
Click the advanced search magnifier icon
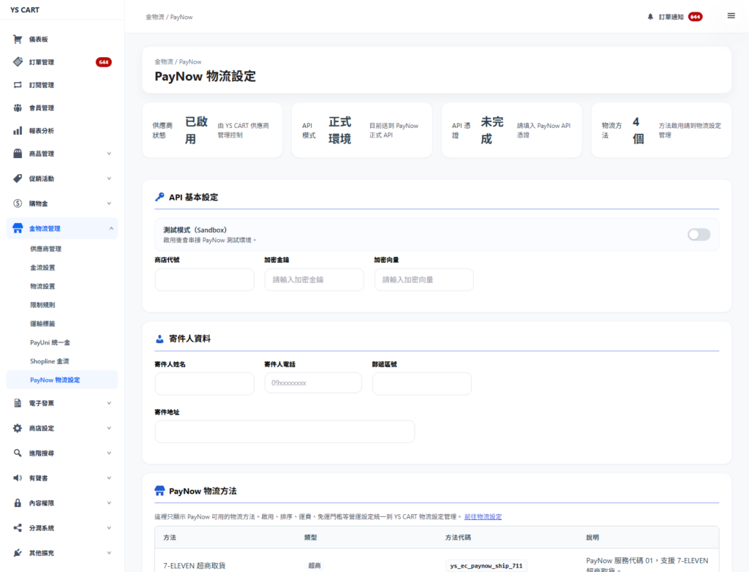18,453
